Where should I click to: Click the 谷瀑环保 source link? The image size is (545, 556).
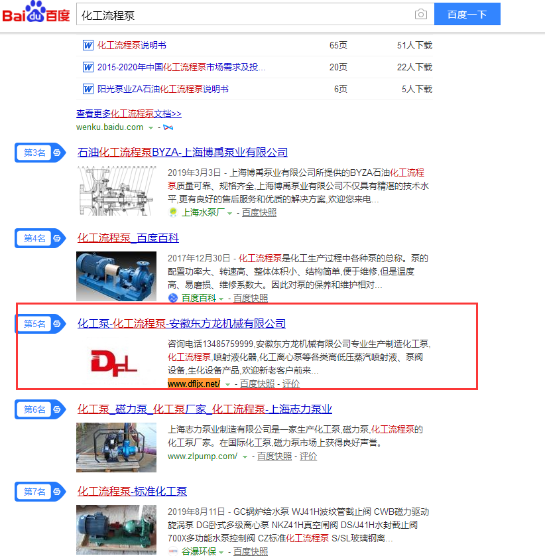point(199,551)
